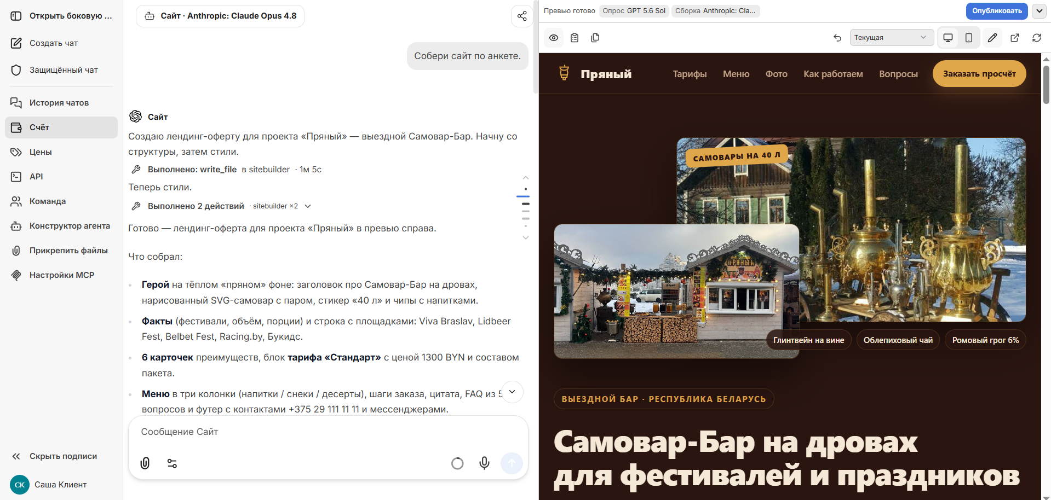Jump to the previous message with the up chevron
Screen dimensions: 1051x500
coord(526,178)
